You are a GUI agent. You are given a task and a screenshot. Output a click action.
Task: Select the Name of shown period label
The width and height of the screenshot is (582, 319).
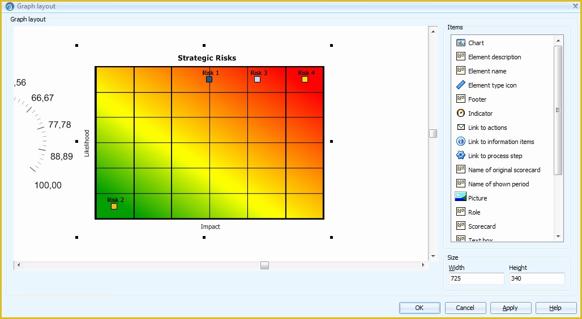tap(498, 184)
